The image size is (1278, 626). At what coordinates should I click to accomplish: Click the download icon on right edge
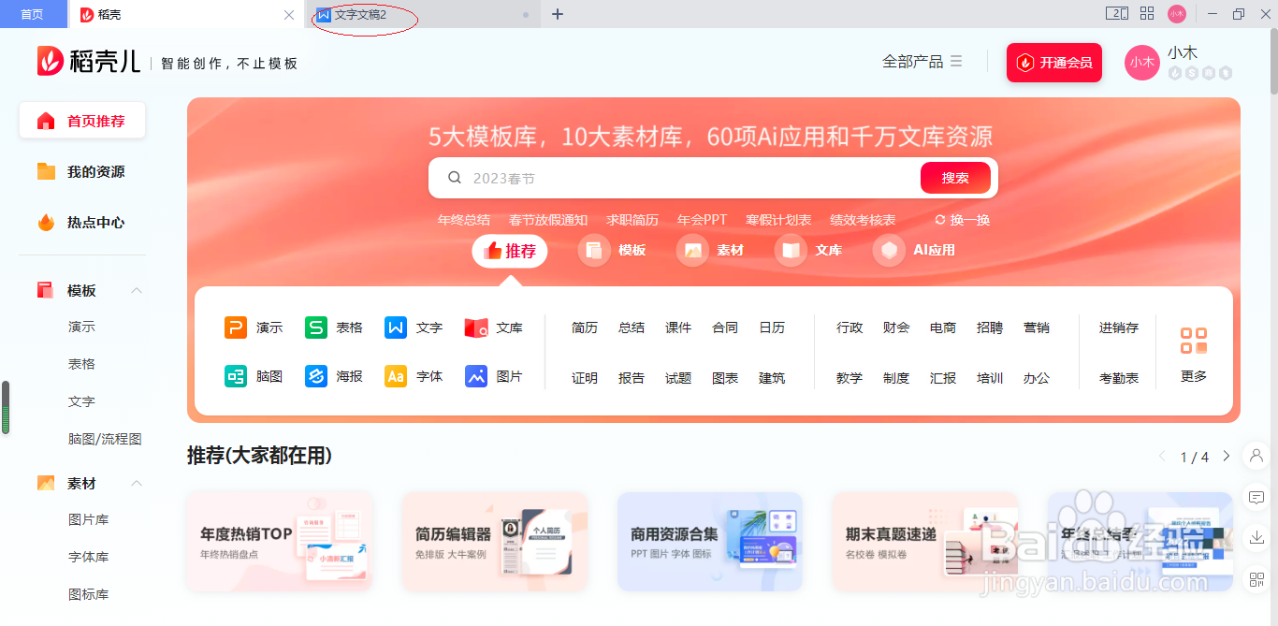click(x=1256, y=538)
